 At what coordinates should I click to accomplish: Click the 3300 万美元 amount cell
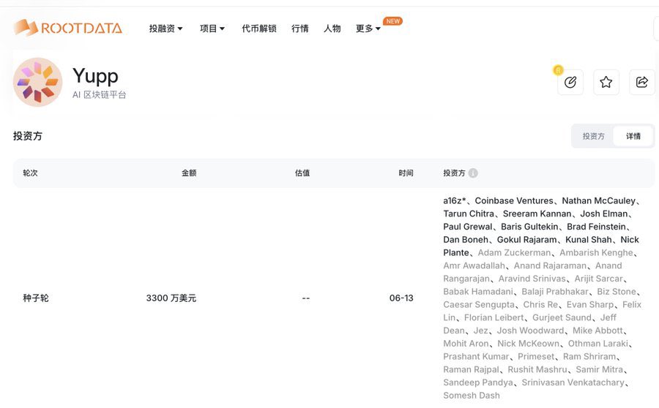click(171, 298)
